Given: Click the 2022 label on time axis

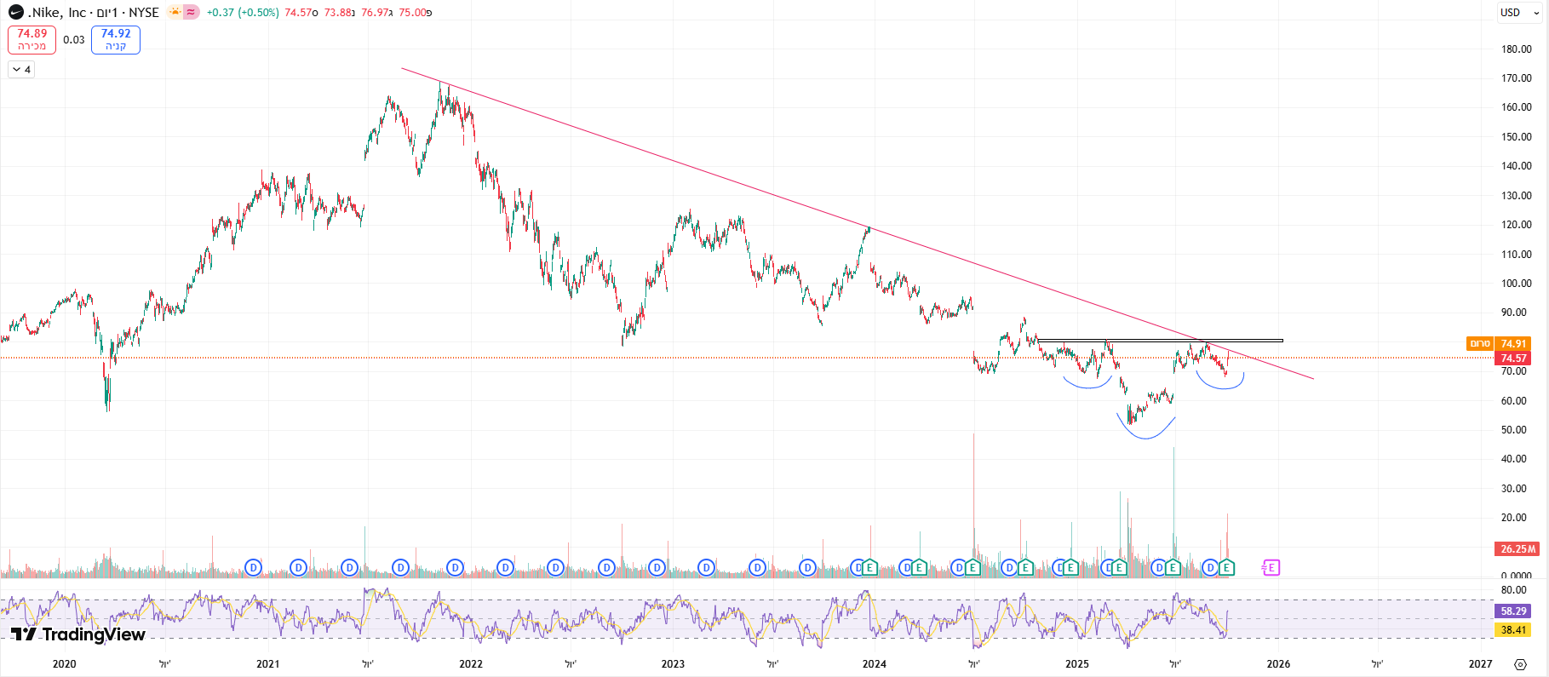Looking at the screenshot, I should (470, 664).
